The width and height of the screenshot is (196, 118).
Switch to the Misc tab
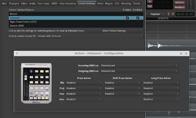point(5,4)
